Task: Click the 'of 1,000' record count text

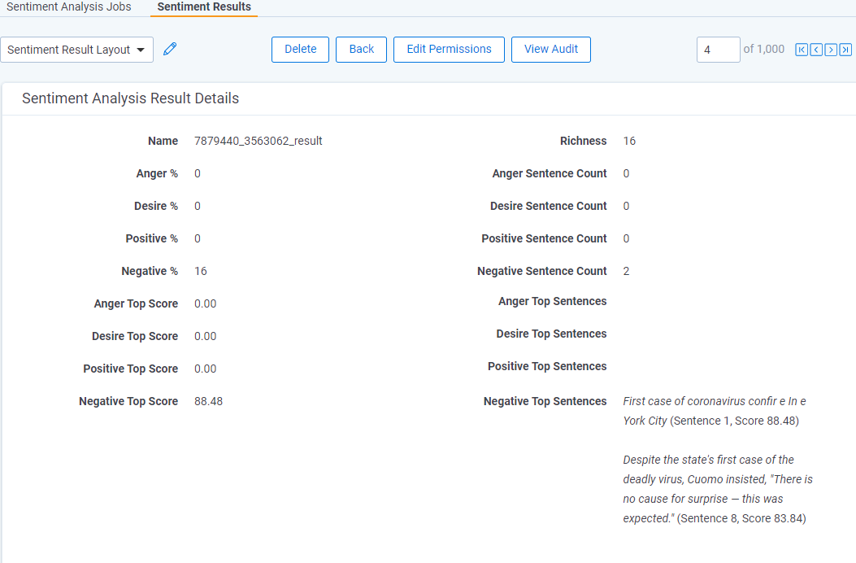Action: tap(764, 49)
